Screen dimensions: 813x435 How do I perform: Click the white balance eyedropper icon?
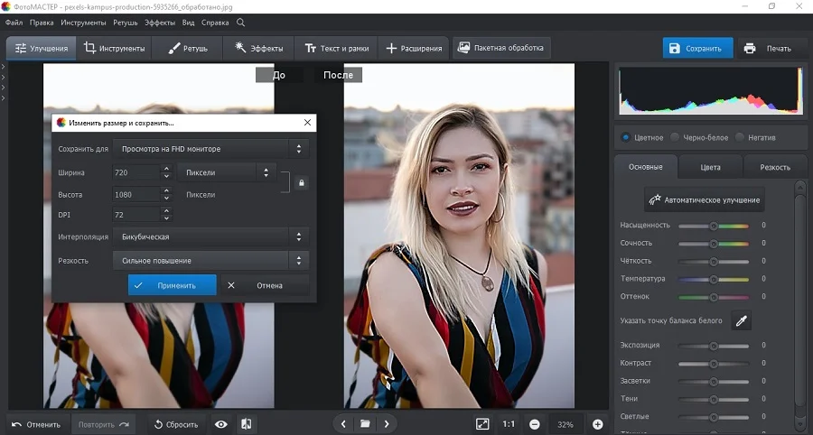click(741, 320)
